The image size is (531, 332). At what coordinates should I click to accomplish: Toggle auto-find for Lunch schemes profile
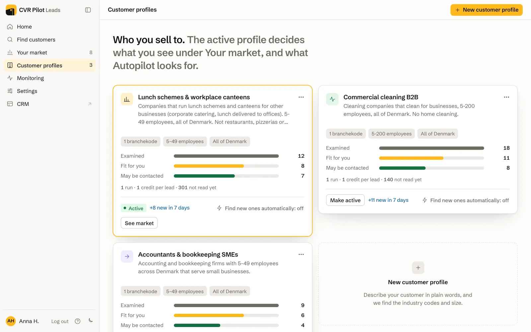coord(260,208)
